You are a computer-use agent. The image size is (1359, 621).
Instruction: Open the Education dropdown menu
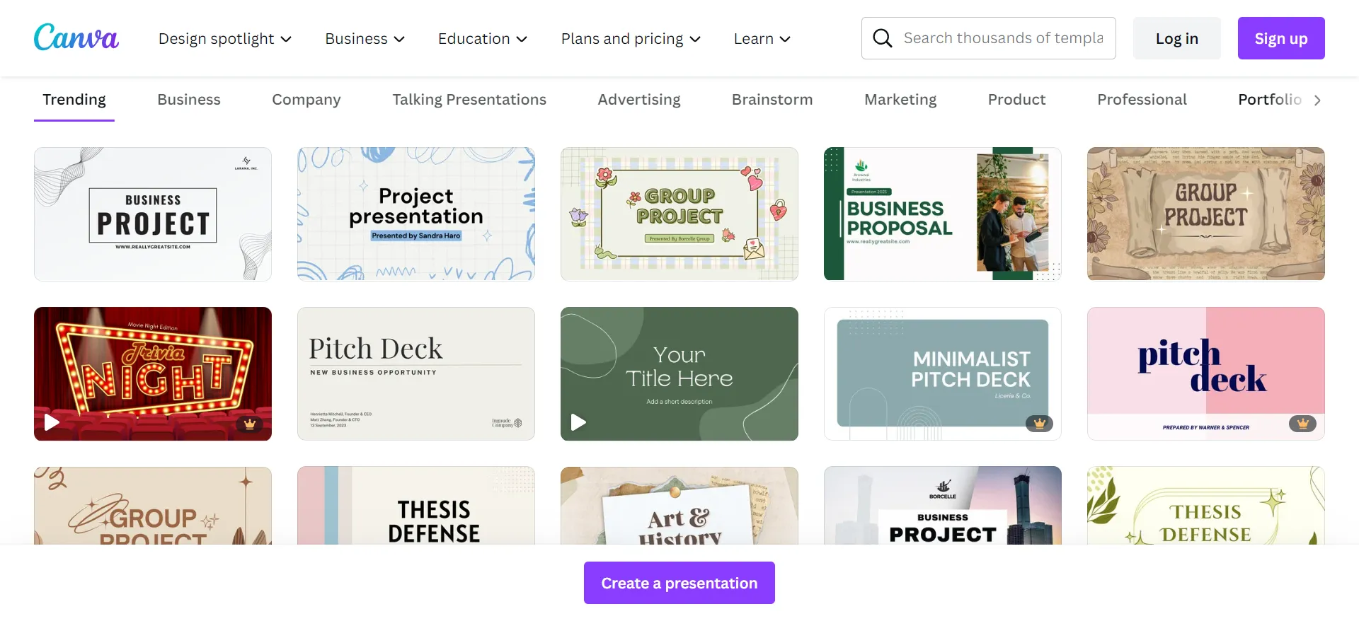(x=483, y=38)
